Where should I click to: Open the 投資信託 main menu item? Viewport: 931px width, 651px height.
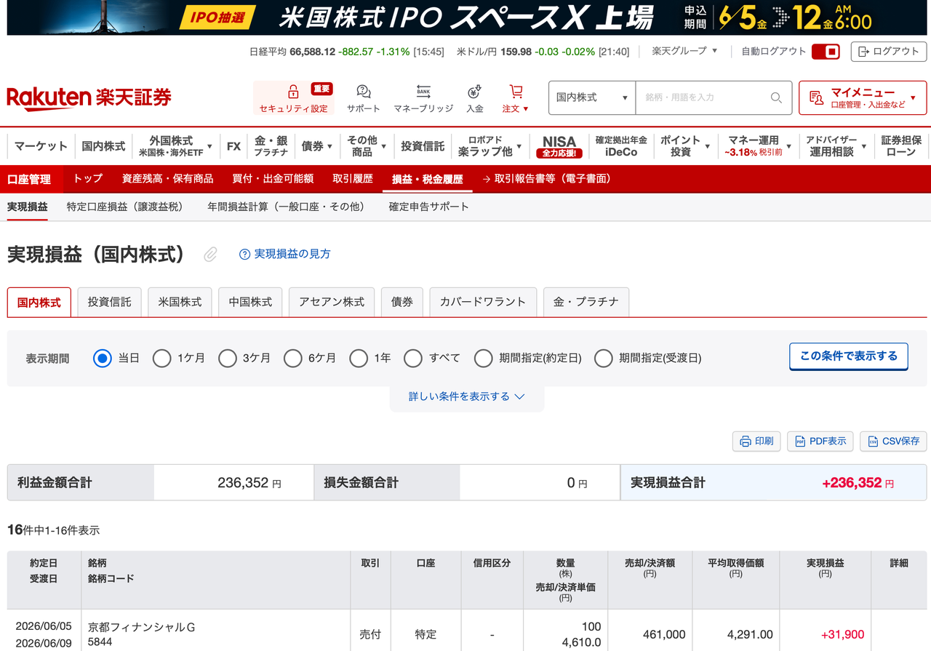pos(423,146)
